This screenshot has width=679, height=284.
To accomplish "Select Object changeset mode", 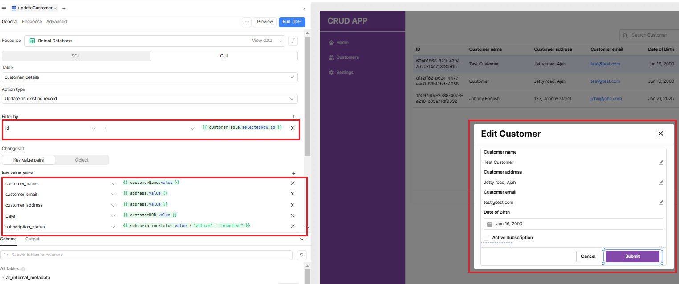I will point(82,160).
